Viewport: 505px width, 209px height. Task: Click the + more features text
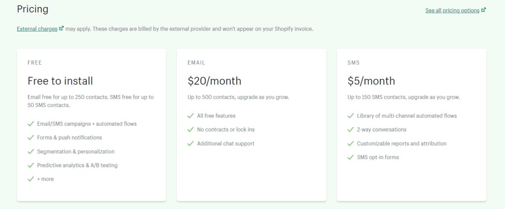[x=45, y=179]
